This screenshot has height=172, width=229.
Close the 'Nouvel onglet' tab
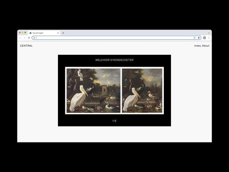[58, 33]
